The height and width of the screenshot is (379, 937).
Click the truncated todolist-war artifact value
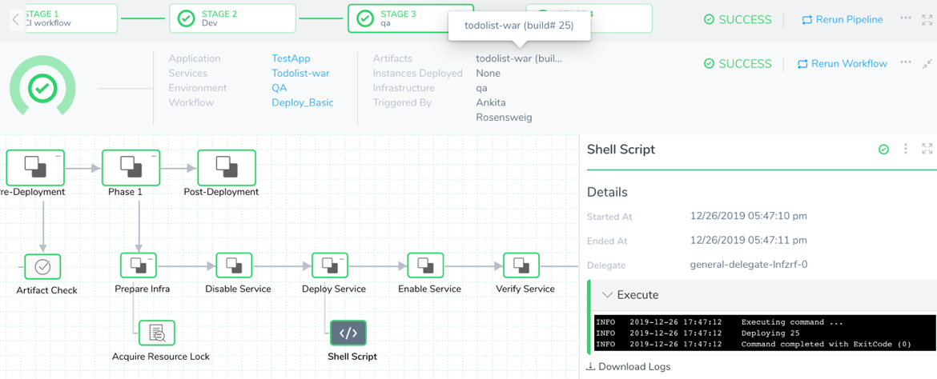519,58
